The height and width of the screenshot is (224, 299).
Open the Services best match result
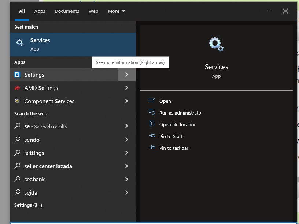[x=73, y=44]
